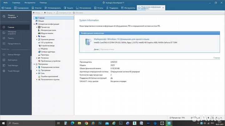
Task: Select Модемы in the tree
Action: point(44,49)
